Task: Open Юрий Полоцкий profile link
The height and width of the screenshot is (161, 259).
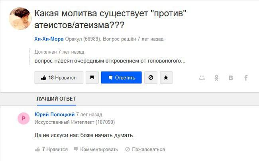Action: 55,114
